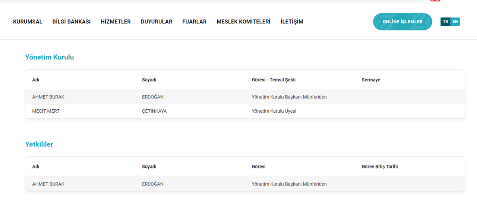Select AHMET BURAK row under Yetkililer
Image resolution: width=477 pixels, height=219 pixels.
pyautogui.click(x=149, y=184)
